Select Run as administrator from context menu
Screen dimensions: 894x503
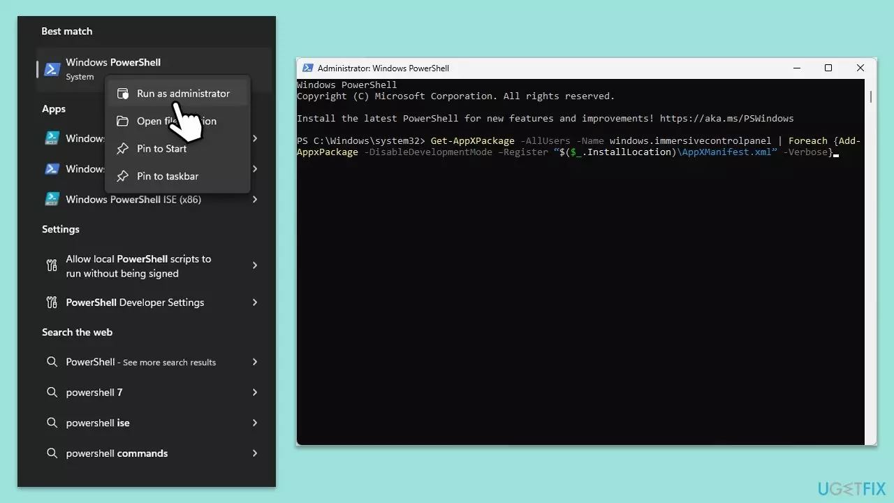tap(183, 94)
